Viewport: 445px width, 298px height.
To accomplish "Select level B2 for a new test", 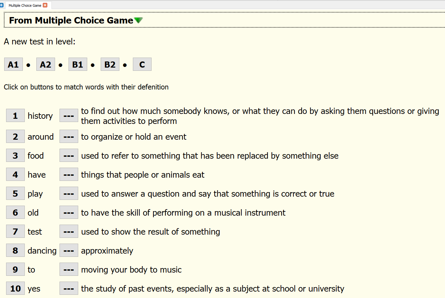I will pos(110,64).
